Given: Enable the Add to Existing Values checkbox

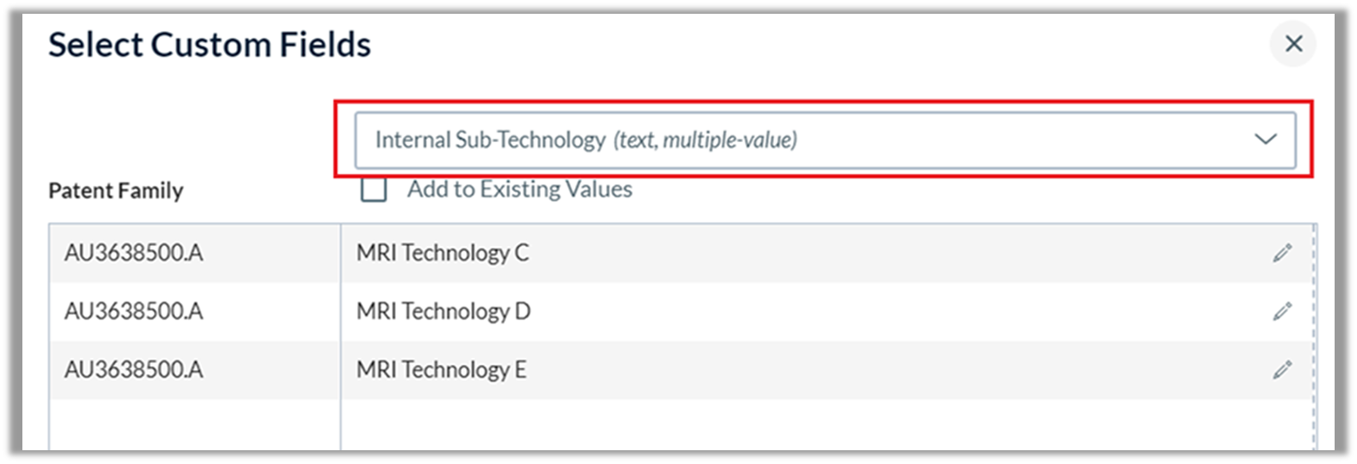Looking at the screenshot, I should click(x=373, y=189).
